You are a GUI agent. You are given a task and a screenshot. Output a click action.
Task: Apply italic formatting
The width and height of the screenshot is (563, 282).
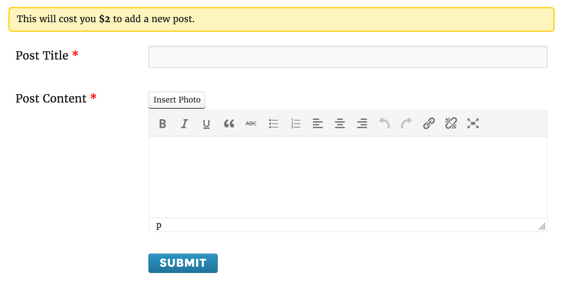pyautogui.click(x=184, y=124)
